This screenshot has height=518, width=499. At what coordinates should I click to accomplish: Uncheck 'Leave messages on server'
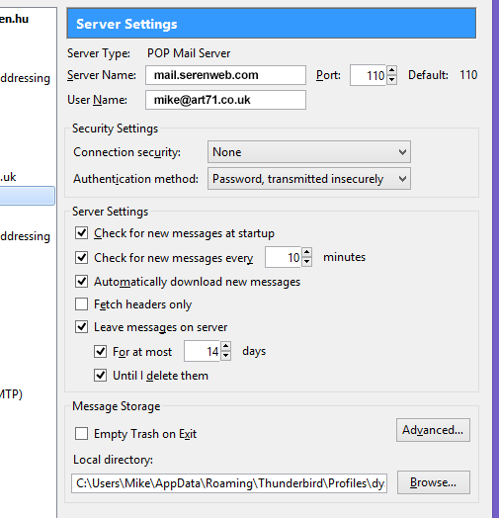pyautogui.click(x=81, y=327)
